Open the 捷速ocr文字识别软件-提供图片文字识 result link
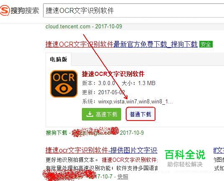This screenshot has width=224, height=181. click(x=102, y=151)
